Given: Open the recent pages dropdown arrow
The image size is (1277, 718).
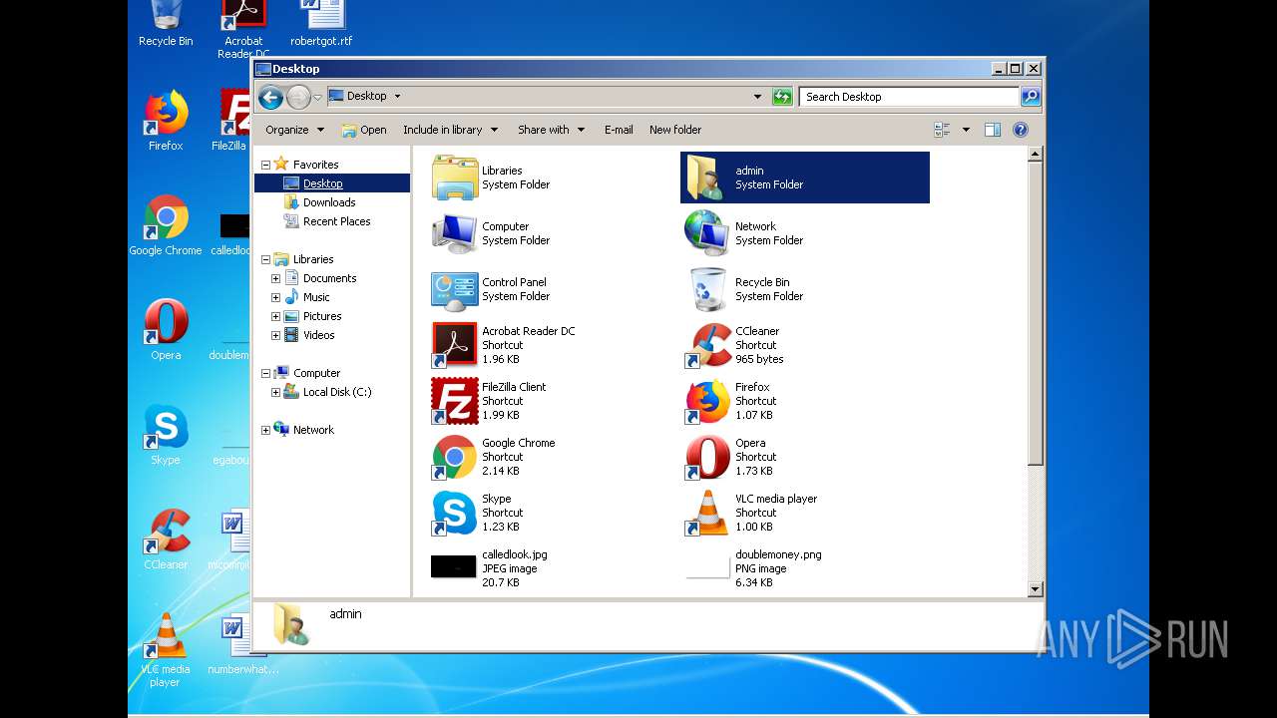Looking at the screenshot, I should [317, 97].
